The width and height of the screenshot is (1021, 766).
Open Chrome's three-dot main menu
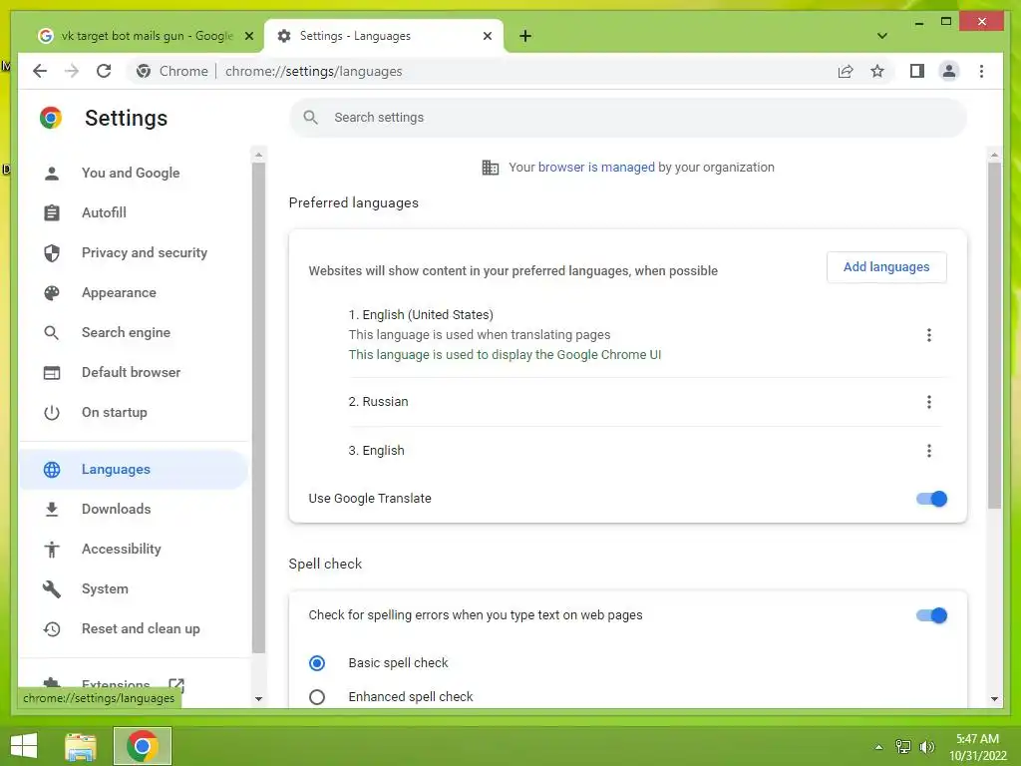click(x=981, y=71)
